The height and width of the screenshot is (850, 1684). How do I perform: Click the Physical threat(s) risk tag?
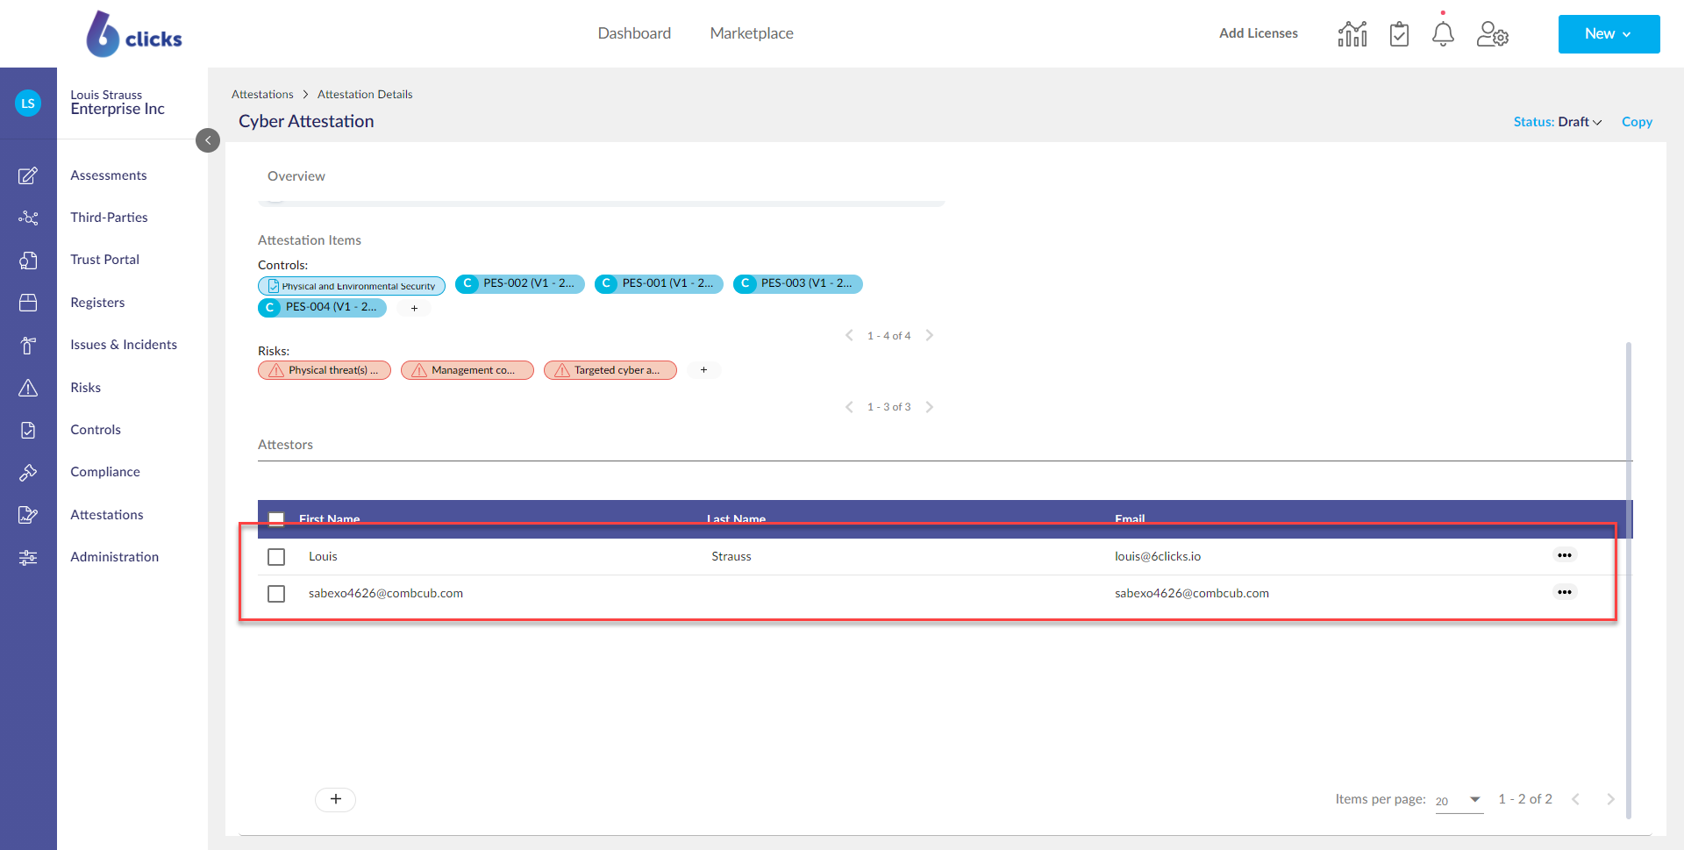click(325, 370)
